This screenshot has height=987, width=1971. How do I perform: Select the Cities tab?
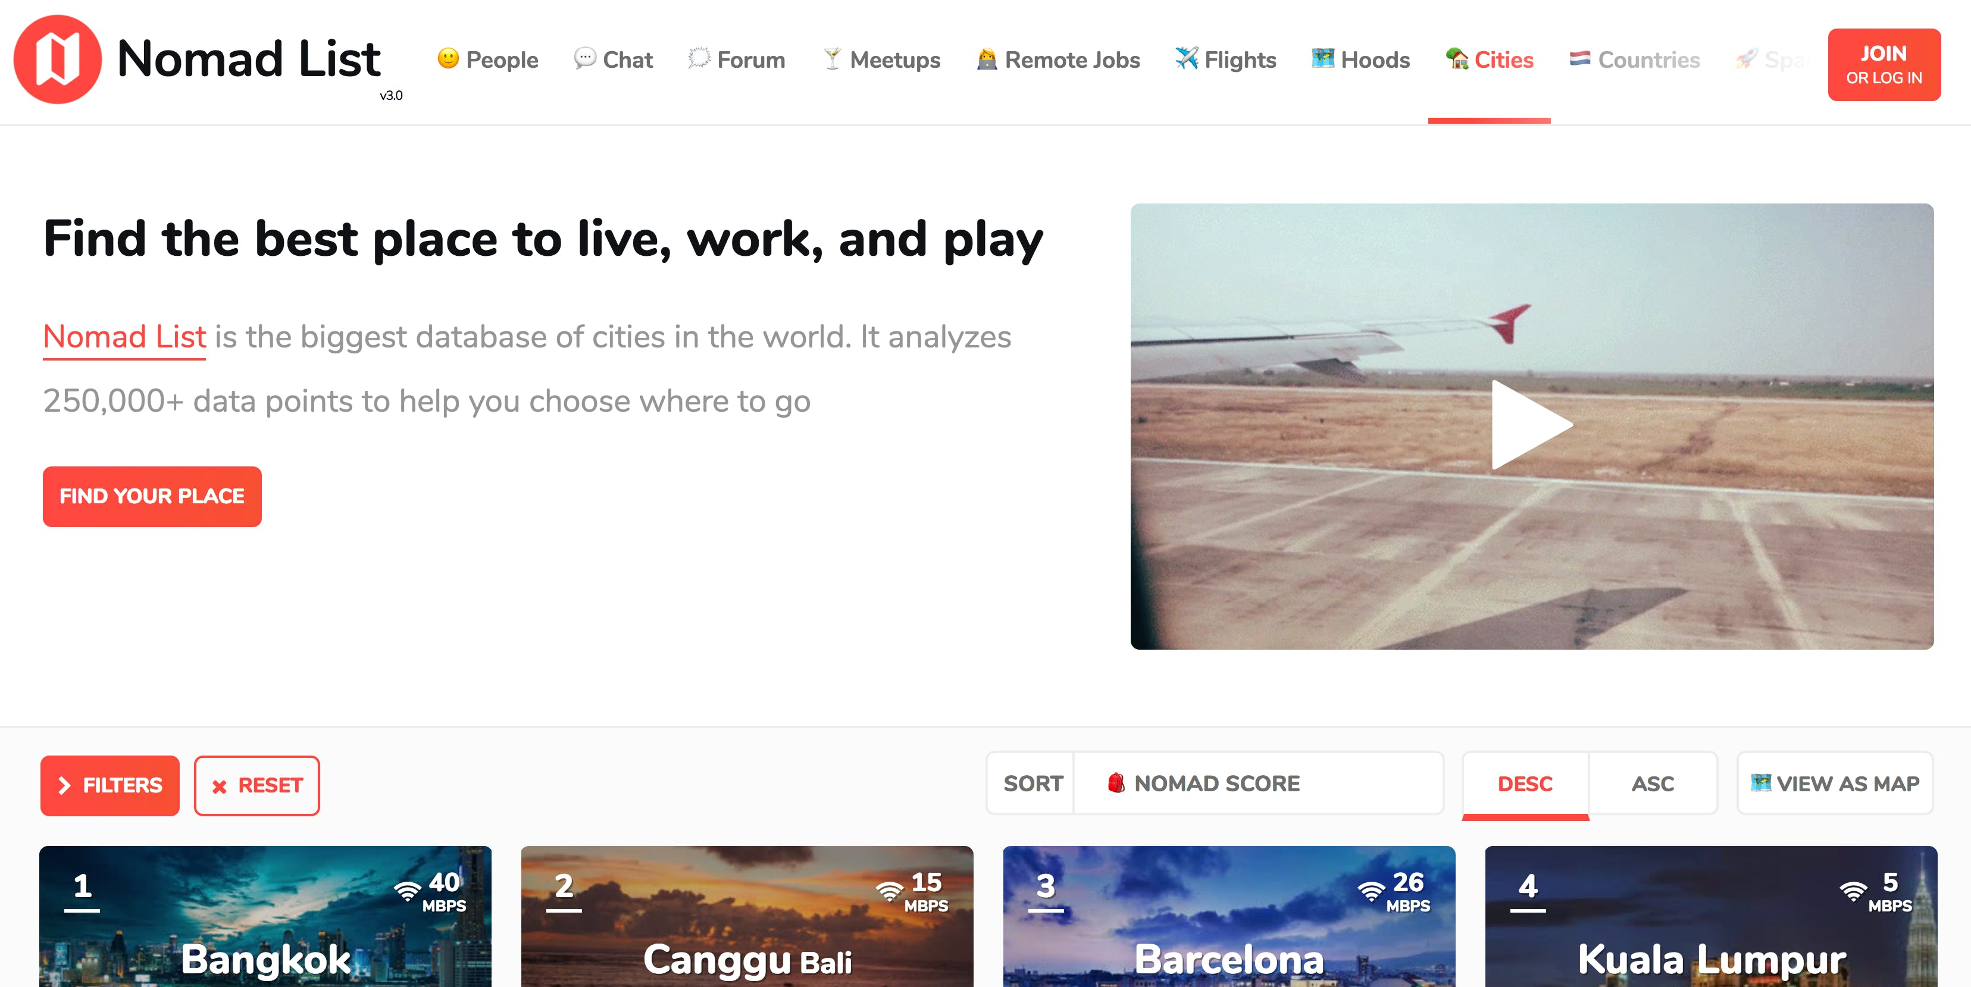[x=1490, y=59]
